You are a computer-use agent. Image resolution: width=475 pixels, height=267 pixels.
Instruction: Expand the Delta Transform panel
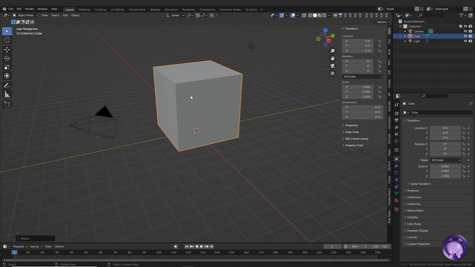click(x=420, y=184)
